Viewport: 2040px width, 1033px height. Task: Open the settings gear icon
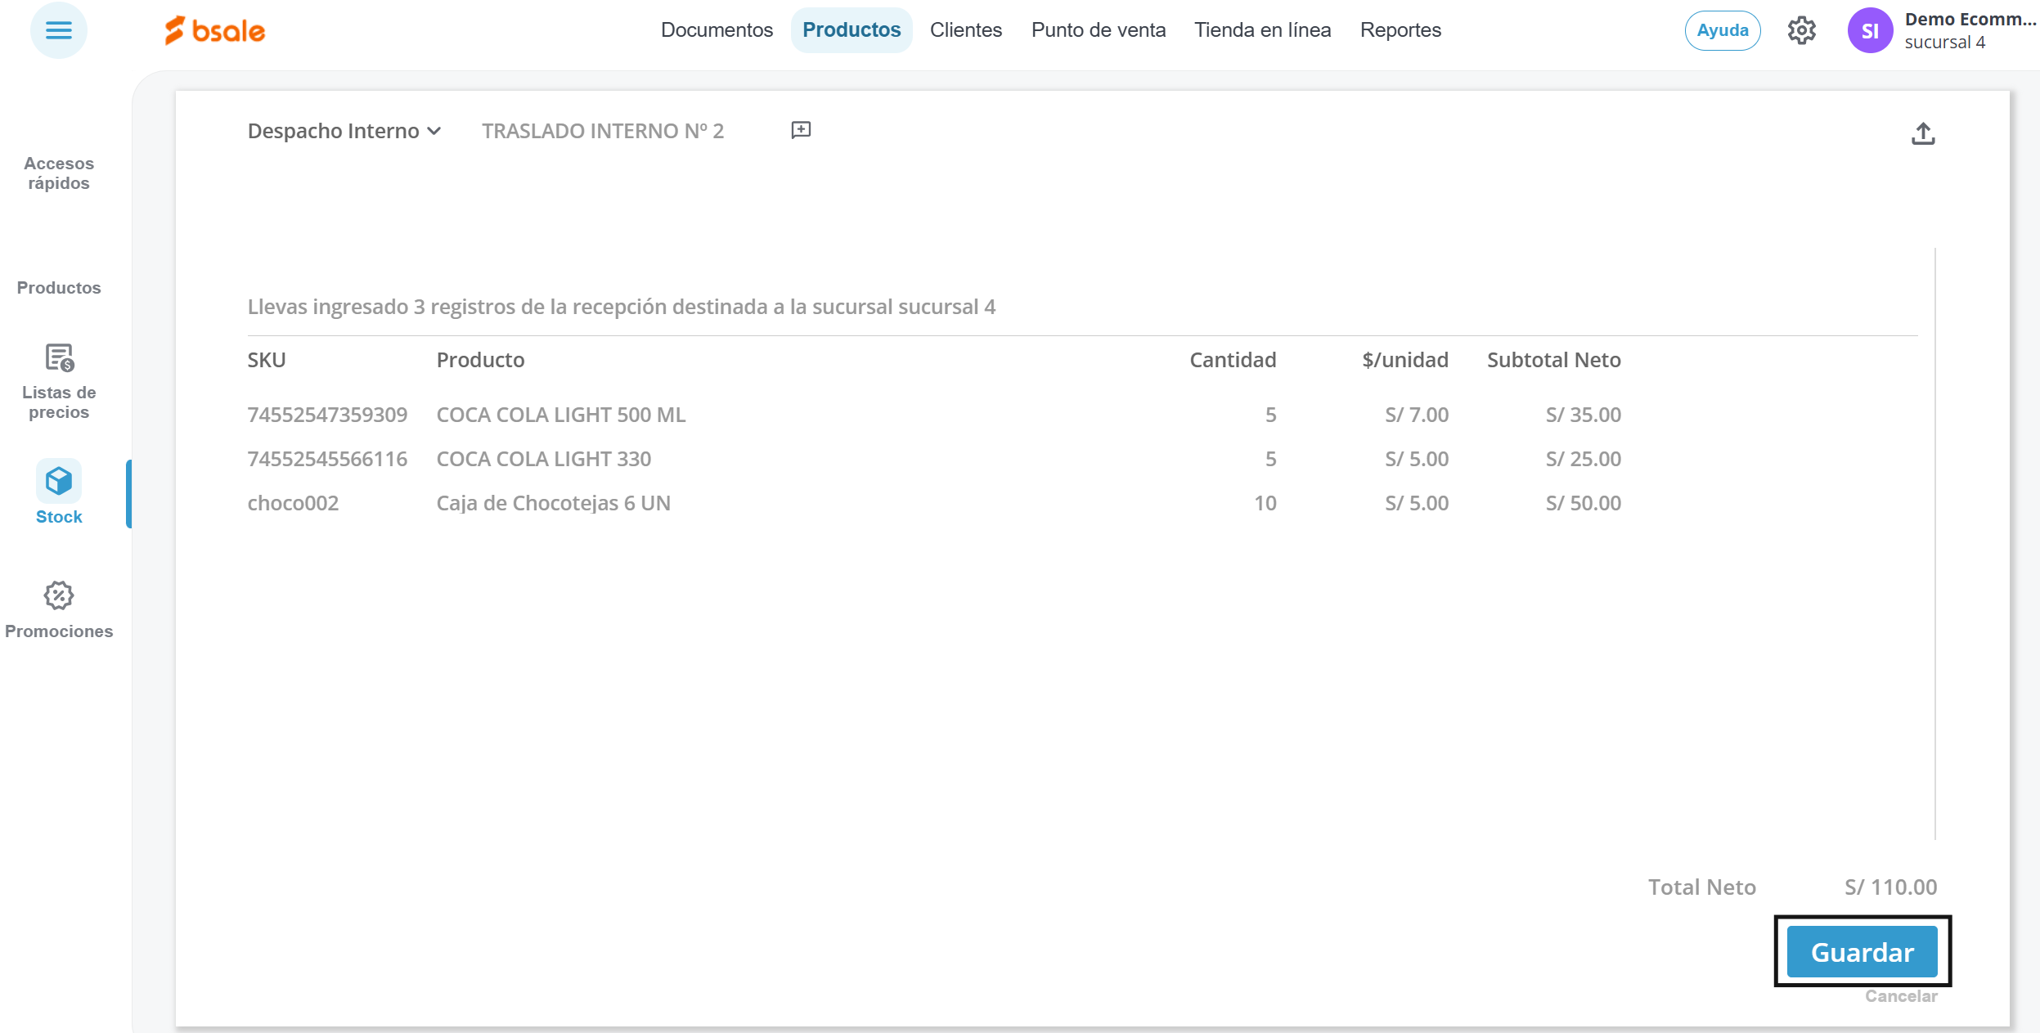[x=1801, y=31]
